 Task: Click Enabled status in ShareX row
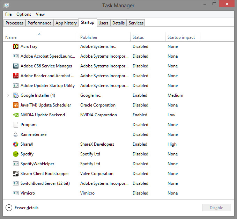140,144
